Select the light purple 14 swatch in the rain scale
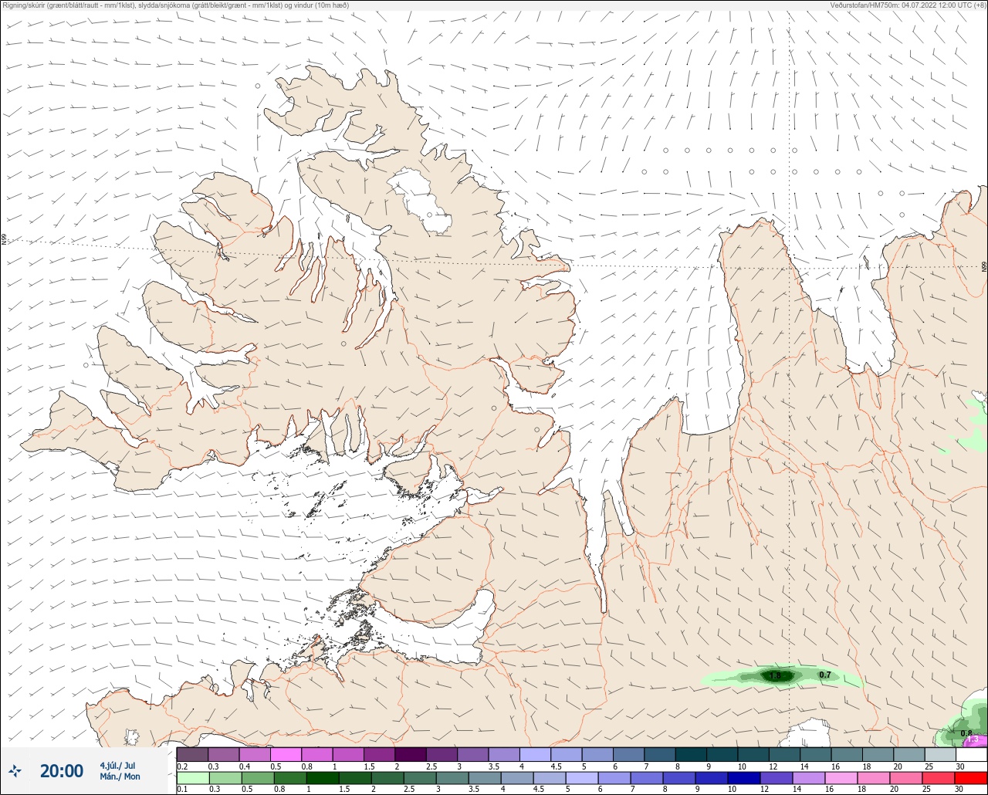This screenshot has height=795, width=988. 809,777
